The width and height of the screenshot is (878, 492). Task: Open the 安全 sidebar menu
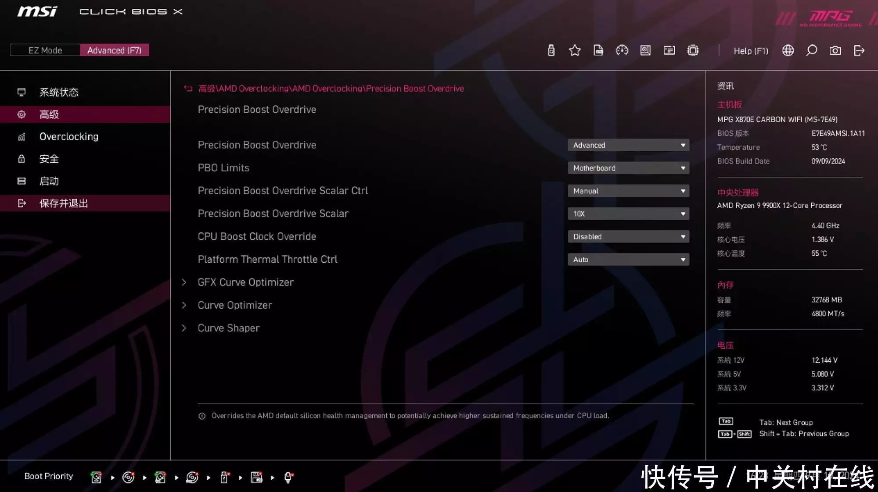coord(85,159)
